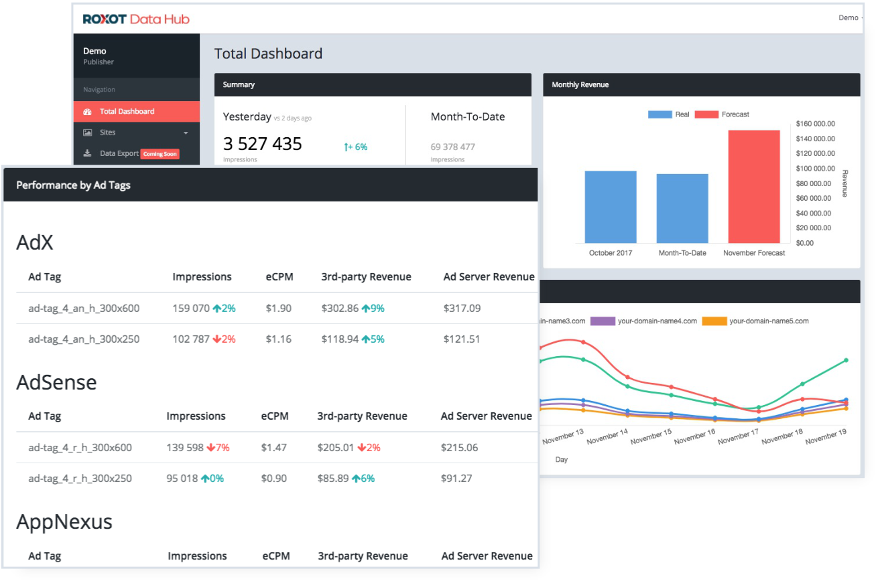This screenshot has height=583, width=878.
Task: Click the Data Export download icon
Action: tap(87, 153)
